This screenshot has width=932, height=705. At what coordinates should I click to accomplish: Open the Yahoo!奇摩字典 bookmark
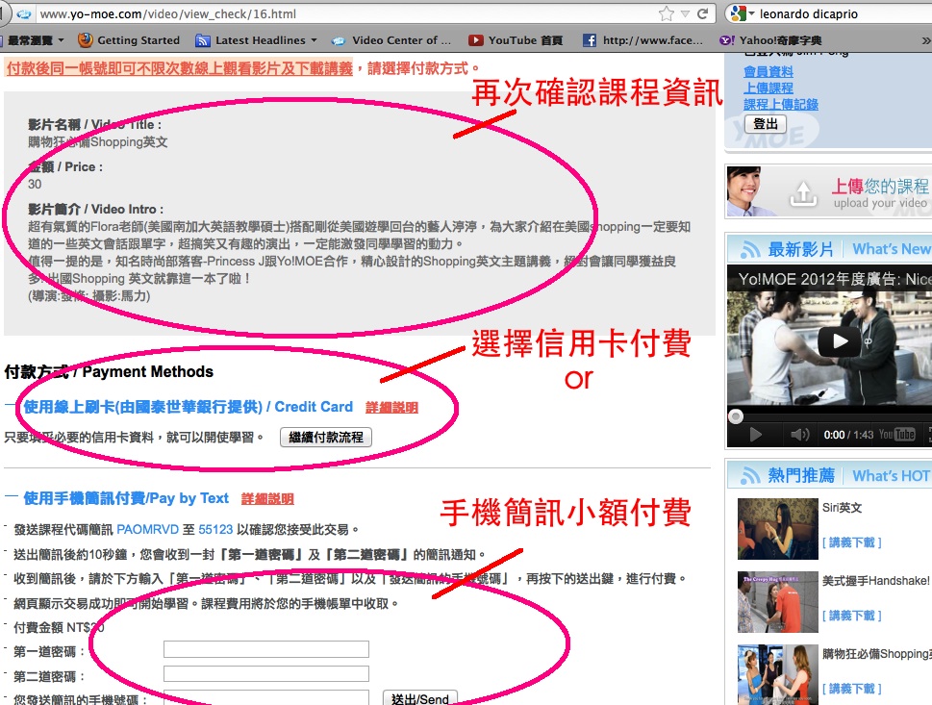[771, 40]
